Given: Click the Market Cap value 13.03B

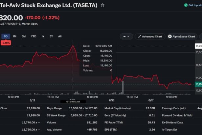Looking at the screenshot, I should 150,108.
